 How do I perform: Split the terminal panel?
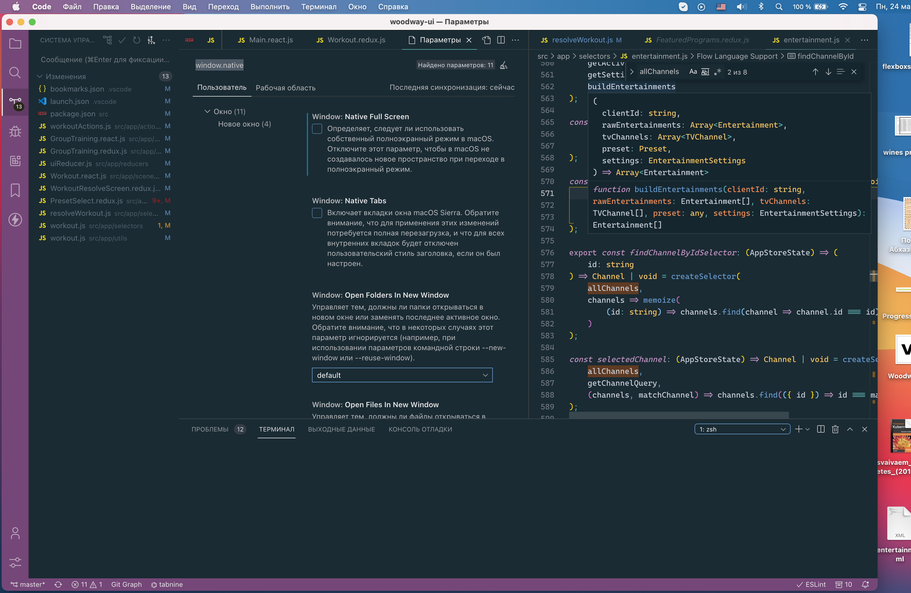(820, 429)
